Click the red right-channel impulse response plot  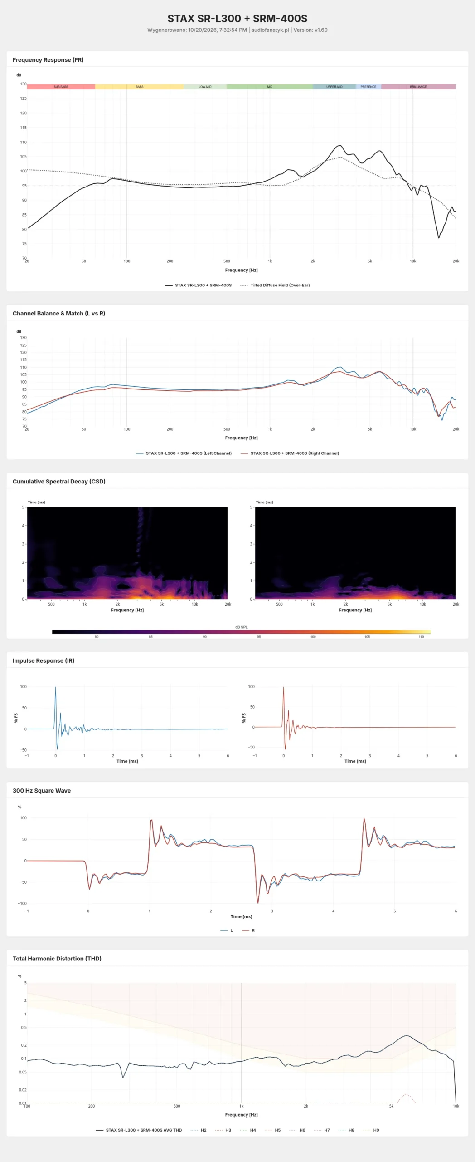tap(355, 718)
